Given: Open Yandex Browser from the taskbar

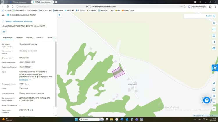Looking at the screenshot, I should pyautogui.click(x=117, y=119).
